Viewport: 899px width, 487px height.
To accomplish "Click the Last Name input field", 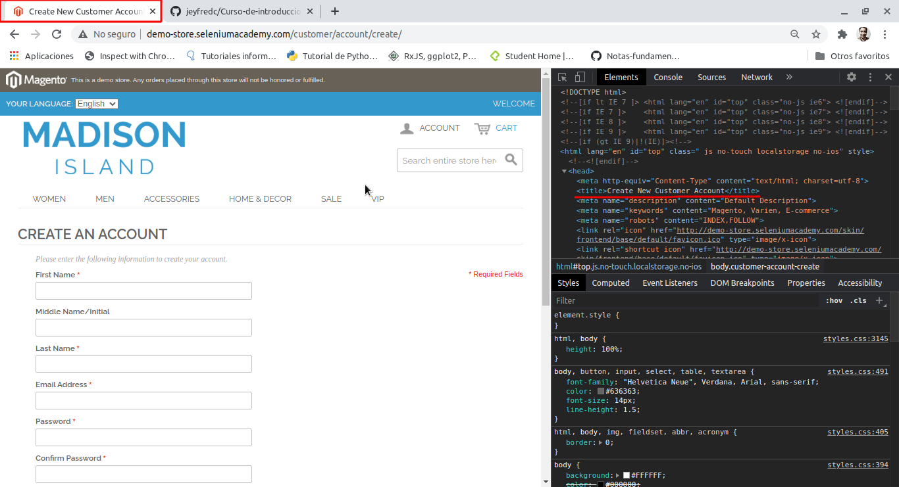I will click(143, 363).
